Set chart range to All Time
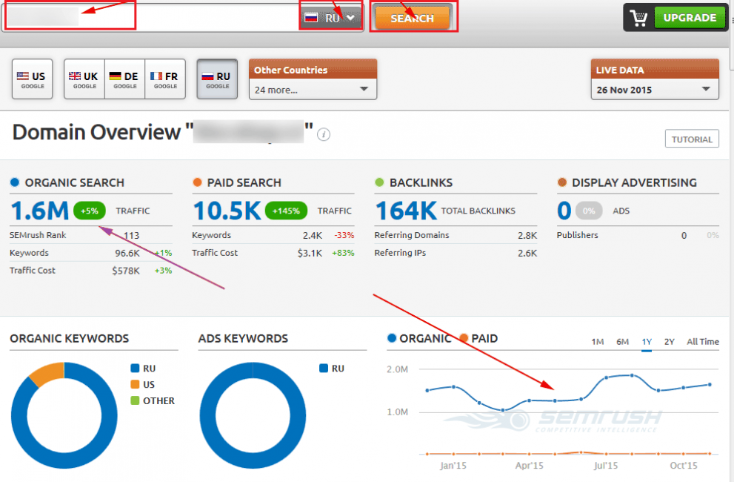Screen dimensions: 734x482 click(x=703, y=342)
